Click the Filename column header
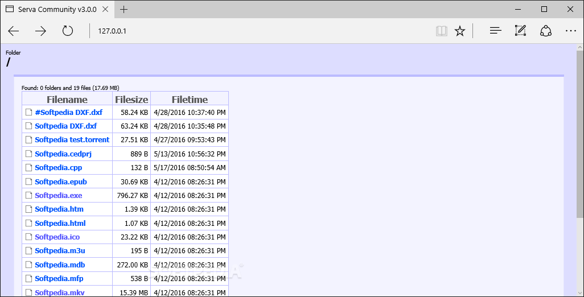 (67, 100)
